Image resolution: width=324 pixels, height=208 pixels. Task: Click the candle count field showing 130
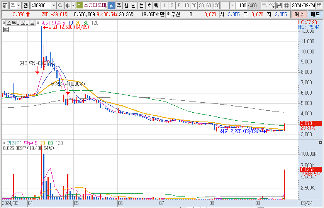click(241, 5)
